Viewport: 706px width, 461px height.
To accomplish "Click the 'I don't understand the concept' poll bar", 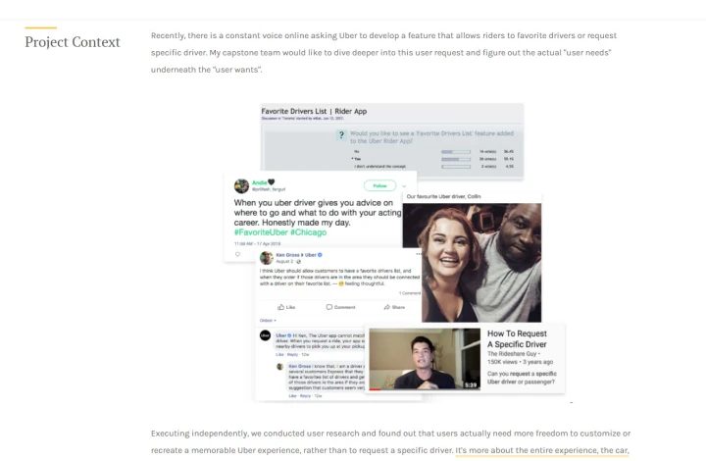I will (x=456, y=167).
